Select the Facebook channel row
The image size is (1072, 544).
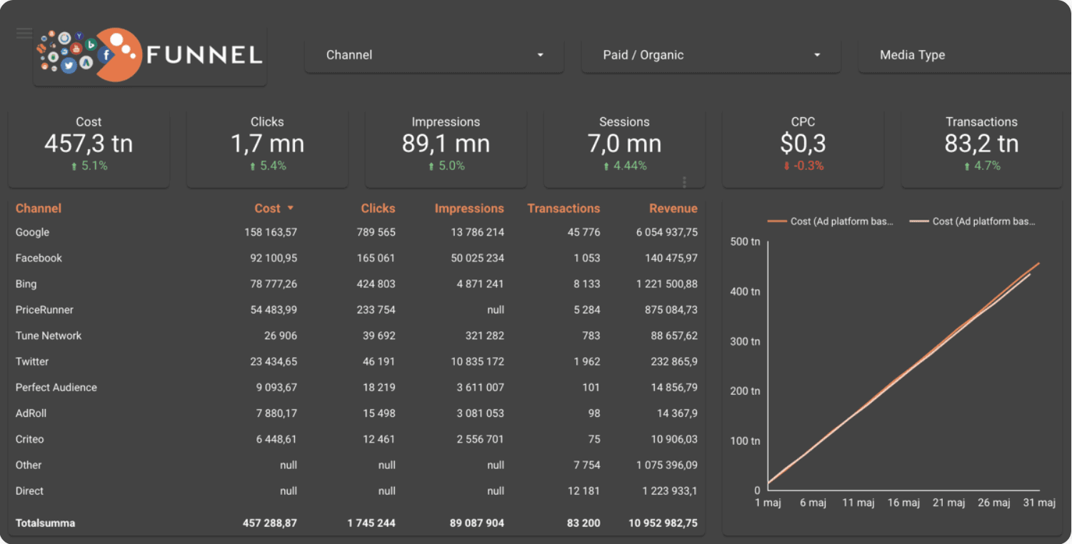click(x=356, y=258)
